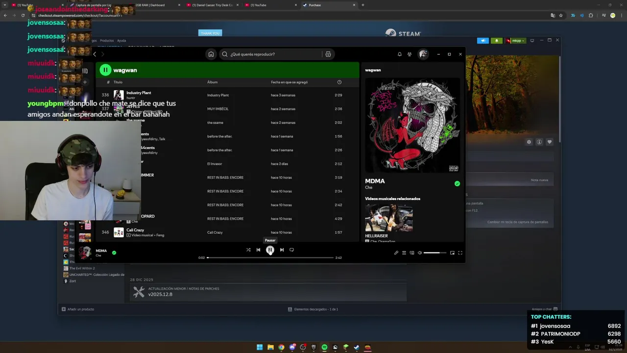Open the Spotify profile avatar menu
This screenshot has width=627, height=353.
[x=423, y=54]
